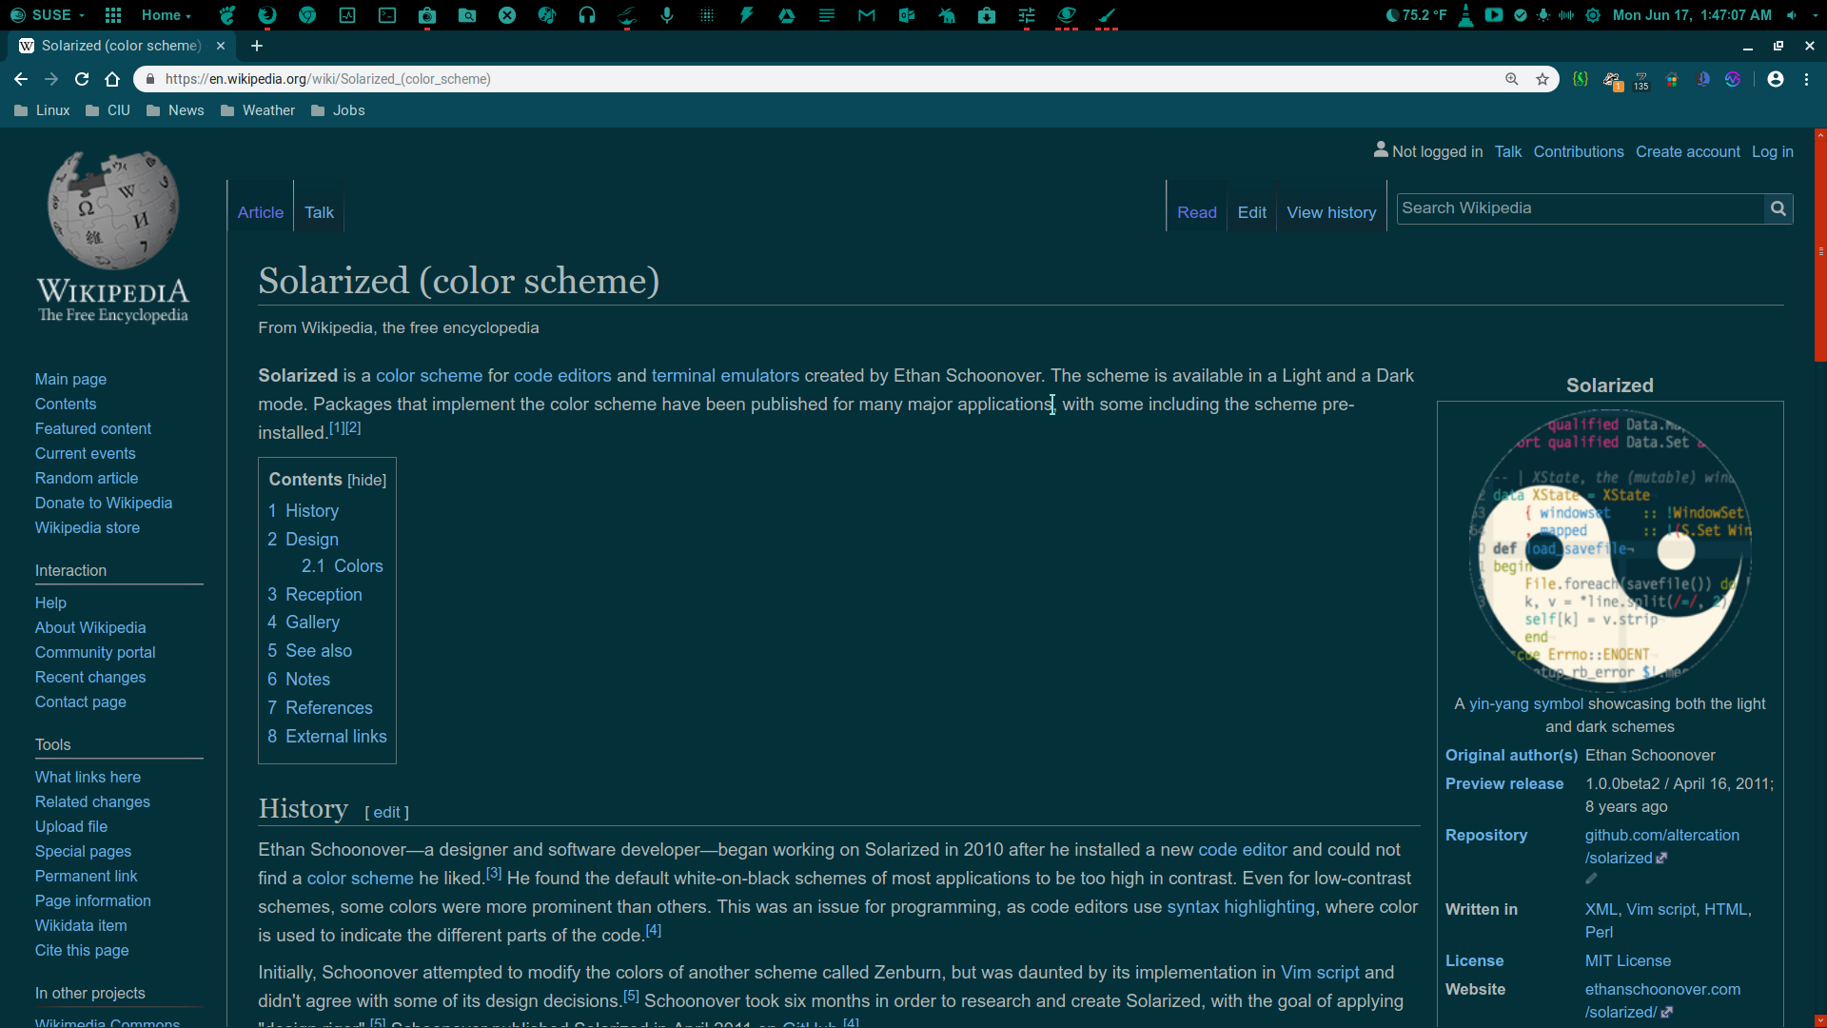Open the CIU bookmarks folder

108,110
